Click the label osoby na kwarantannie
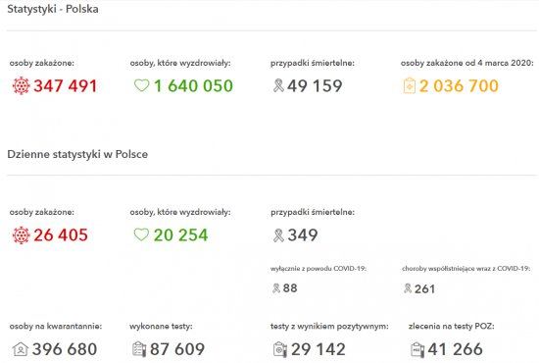The height and width of the screenshot is (363, 539). (56, 326)
